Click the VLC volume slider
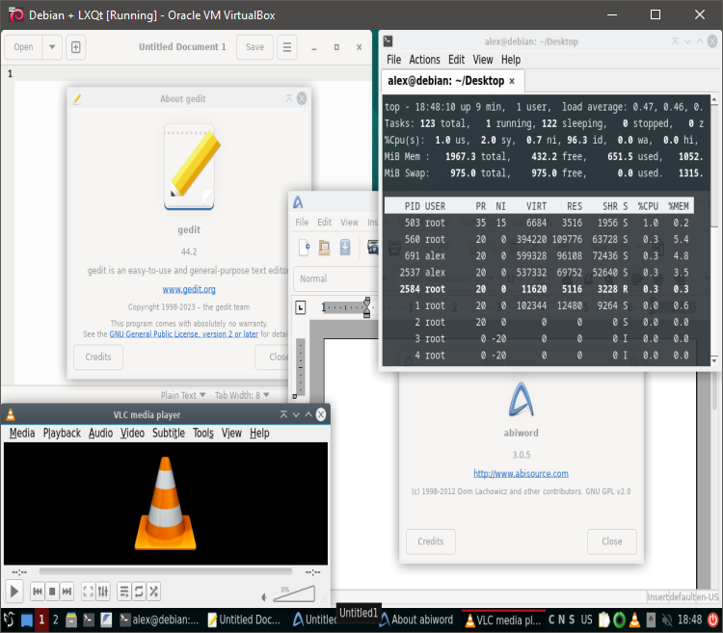The image size is (723, 633). 294,593
